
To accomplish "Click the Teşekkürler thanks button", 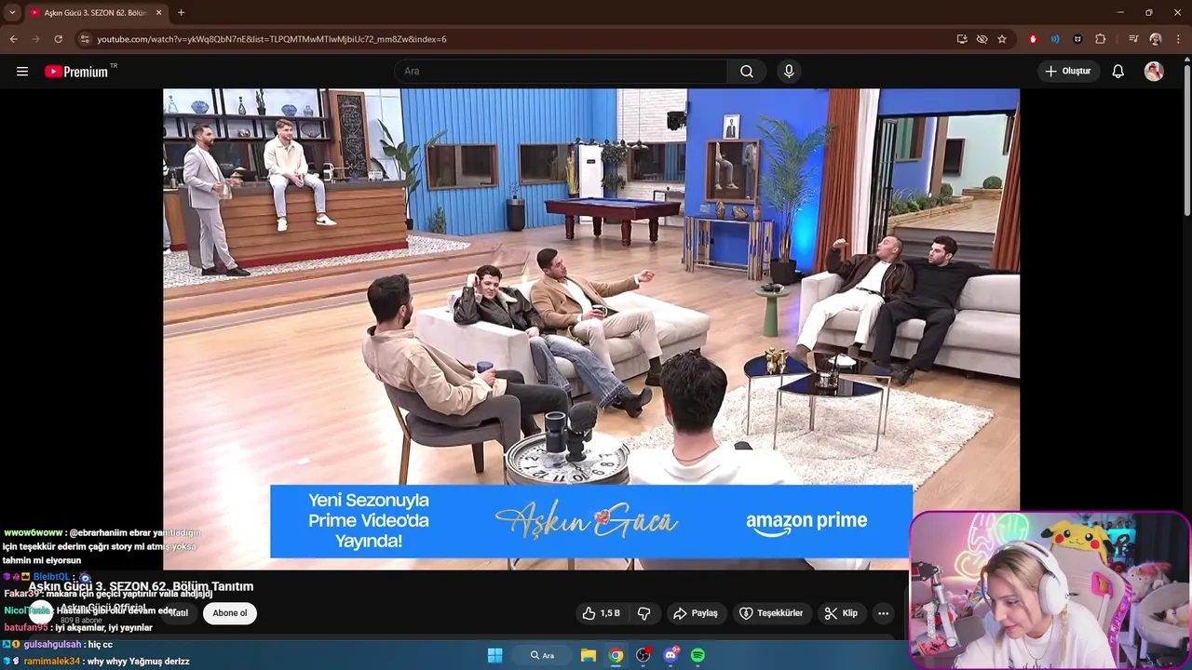I will point(771,613).
